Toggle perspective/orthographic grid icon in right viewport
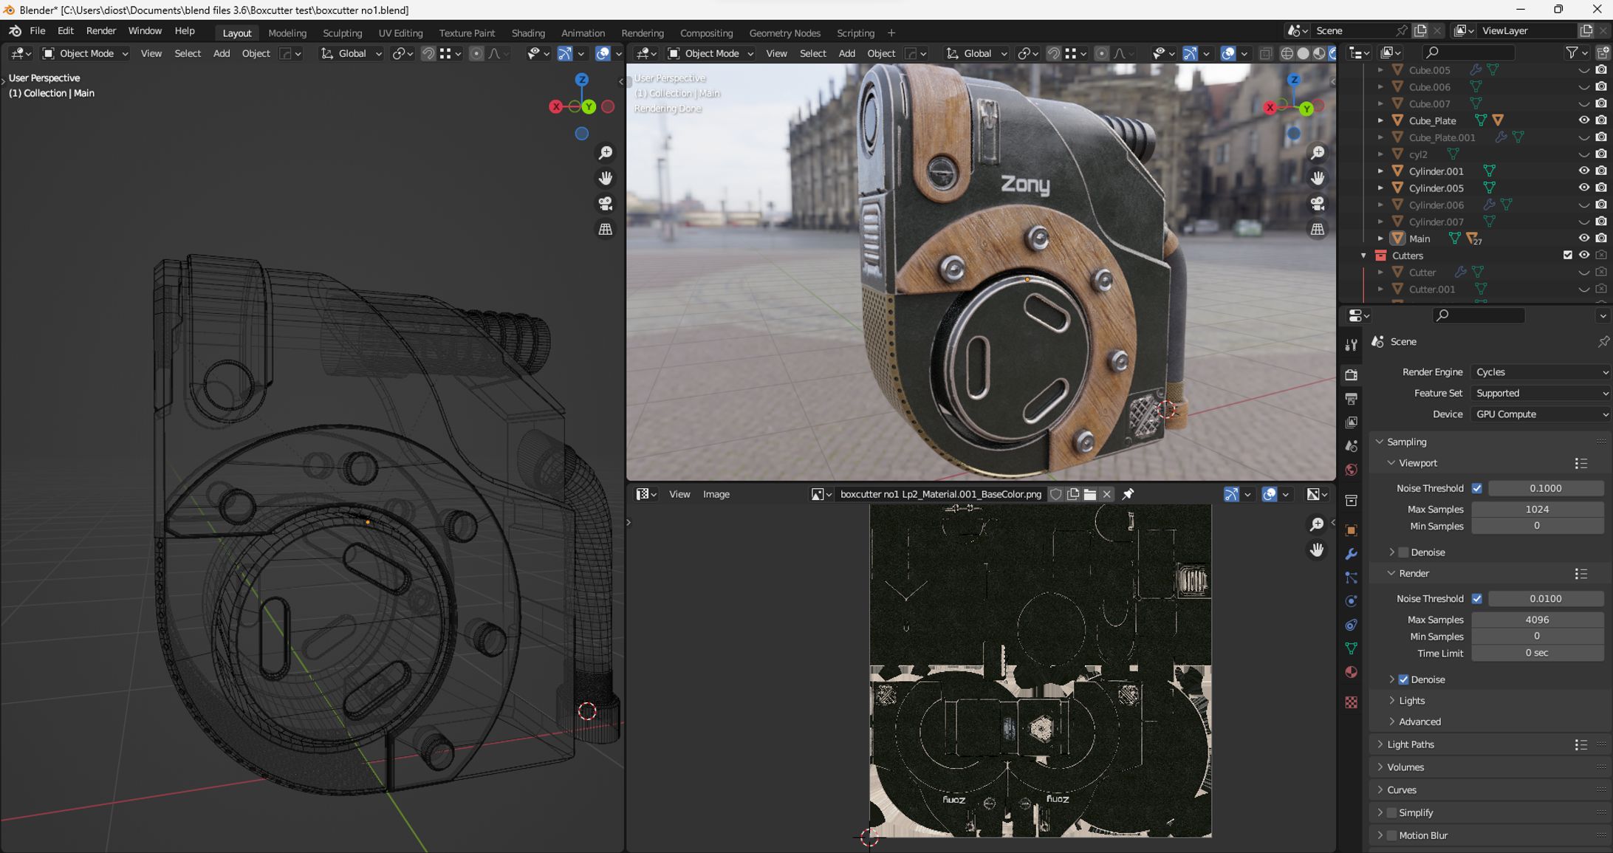Viewport: 1613px width, 853px height. [x=1318, y=230]
